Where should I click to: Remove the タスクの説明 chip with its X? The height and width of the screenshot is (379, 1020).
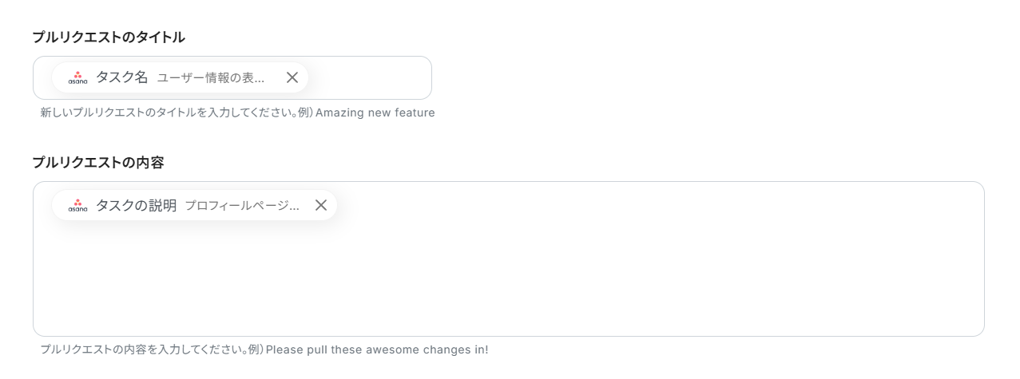[321, 205]
